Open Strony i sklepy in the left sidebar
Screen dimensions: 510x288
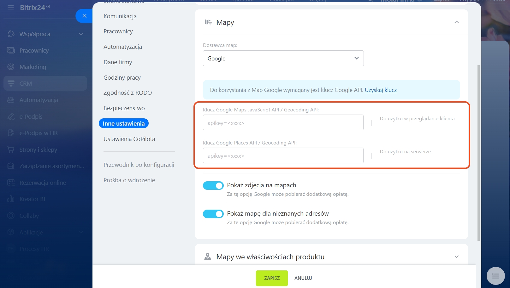[x=38, y=150]
